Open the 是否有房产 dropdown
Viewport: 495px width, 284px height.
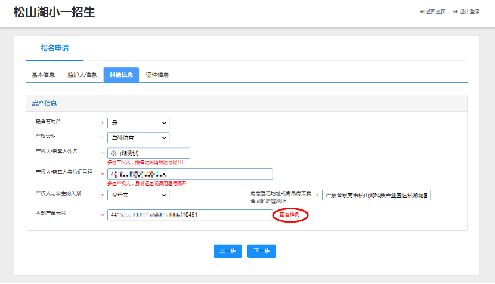(x=138, y=123)
